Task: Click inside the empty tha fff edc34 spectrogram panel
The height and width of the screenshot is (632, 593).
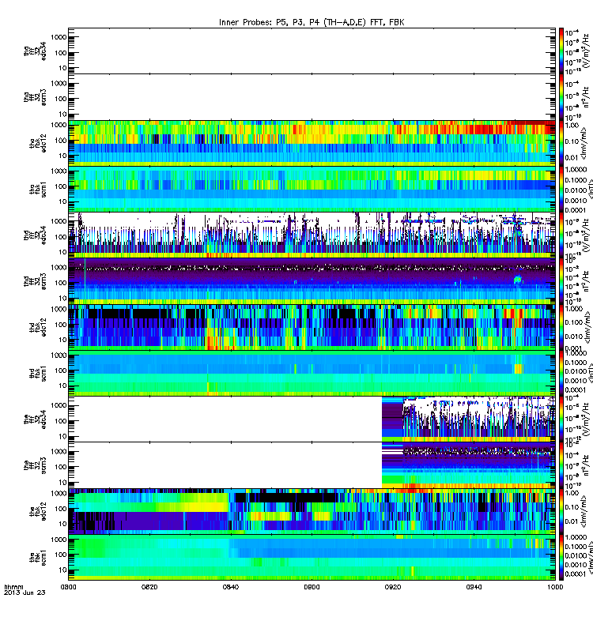Action: [312, 51]
